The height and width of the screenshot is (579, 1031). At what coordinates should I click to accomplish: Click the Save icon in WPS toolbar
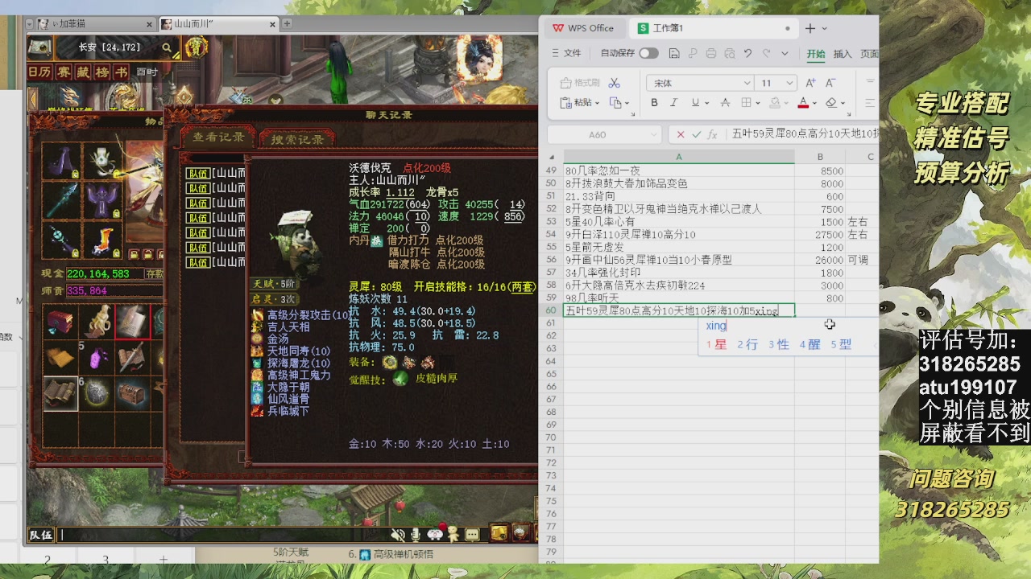coord(674,54)
